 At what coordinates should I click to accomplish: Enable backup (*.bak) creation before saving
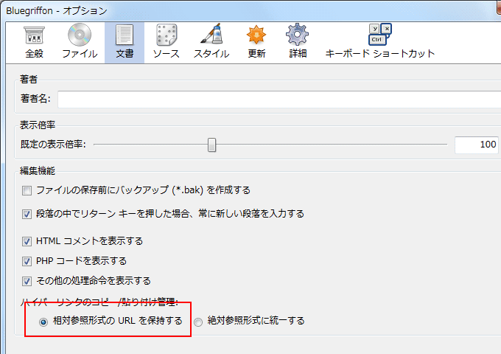(x=27, y=191)
